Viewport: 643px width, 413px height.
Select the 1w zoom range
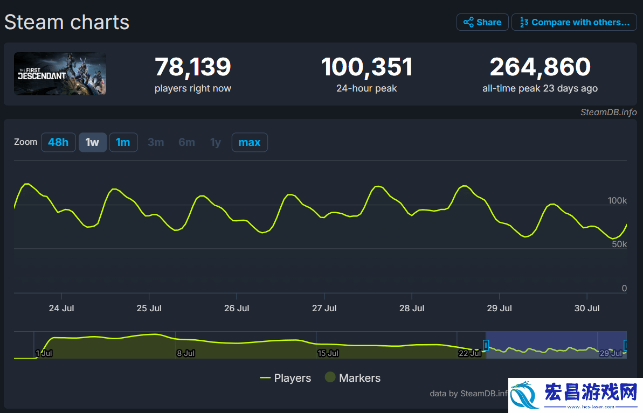pyautogui.click(x=93, y=142)
